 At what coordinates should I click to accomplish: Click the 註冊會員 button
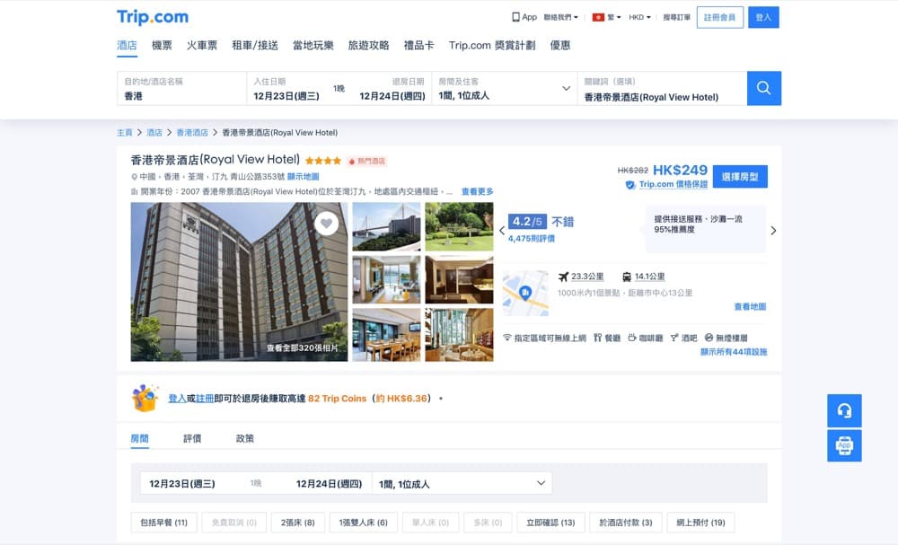[x=720, y=17]
